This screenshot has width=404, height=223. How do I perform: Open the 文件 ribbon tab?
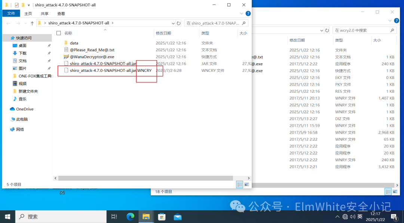[x=11, y=13]
